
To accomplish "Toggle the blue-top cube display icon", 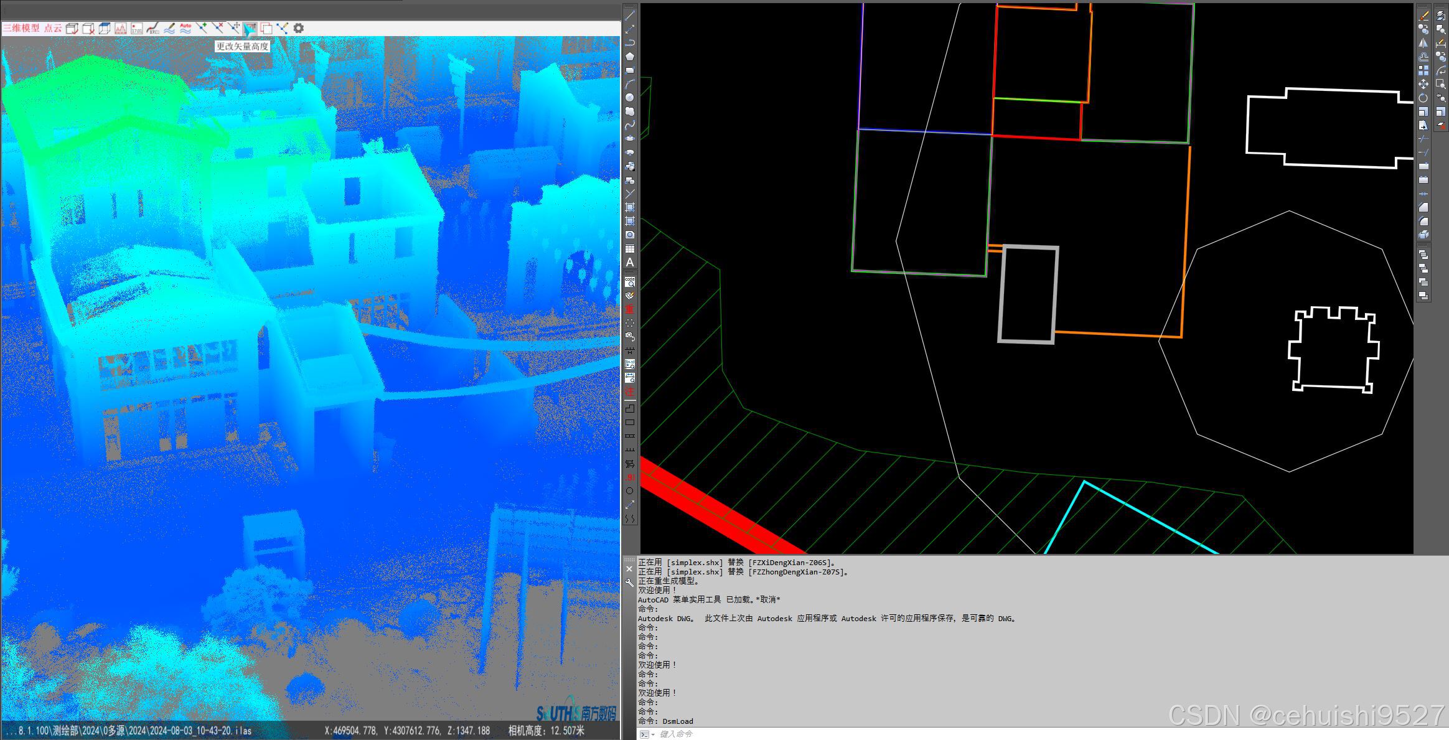I will (x=105, y=28).
